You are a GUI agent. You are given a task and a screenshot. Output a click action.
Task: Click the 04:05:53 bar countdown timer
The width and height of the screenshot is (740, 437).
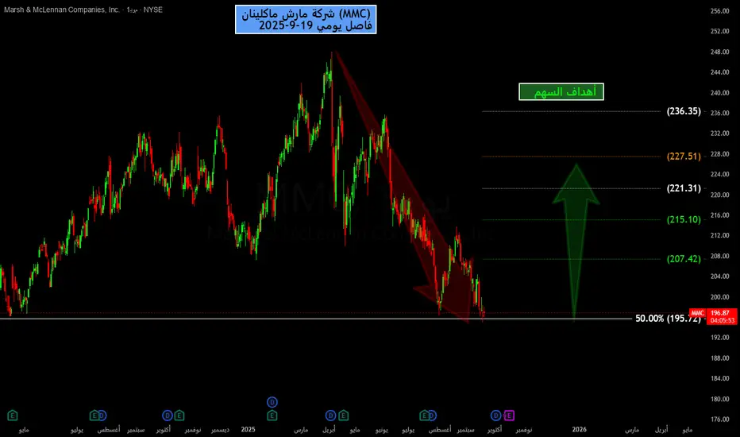click(722, 320)
